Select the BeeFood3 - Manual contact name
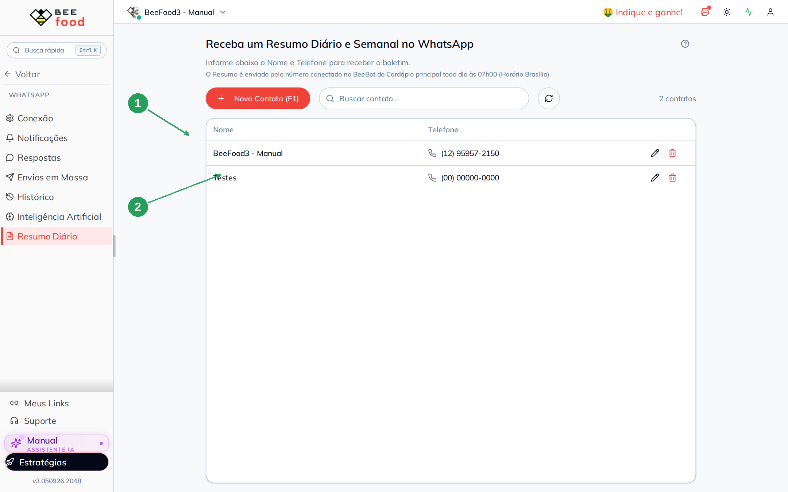The image size is (788, 492). coord(248,153)
